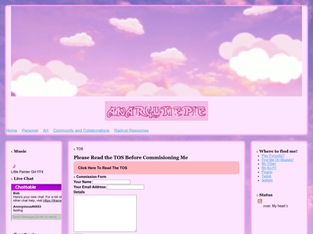Open the help link in Bob's chat message
313x234 pixels.
pyautogui.click(x=52, y=200)
